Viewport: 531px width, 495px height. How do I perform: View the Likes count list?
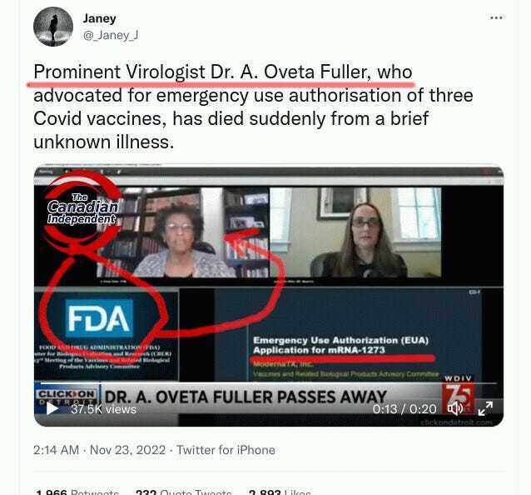coord(280,492)
